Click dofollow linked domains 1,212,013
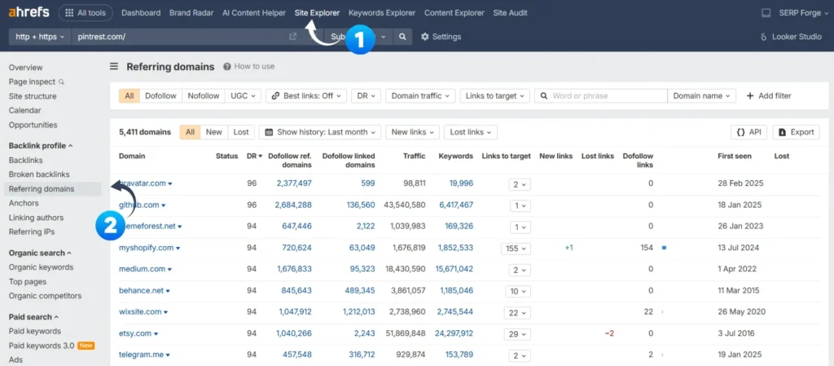The width and height of the screenshot is (834, 366). coord(359,312)
